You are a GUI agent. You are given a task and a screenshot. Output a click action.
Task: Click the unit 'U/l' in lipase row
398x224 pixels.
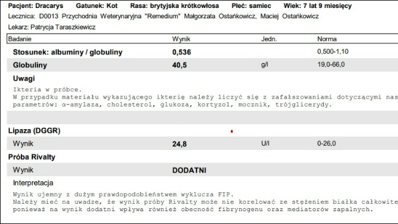point(265,144)
